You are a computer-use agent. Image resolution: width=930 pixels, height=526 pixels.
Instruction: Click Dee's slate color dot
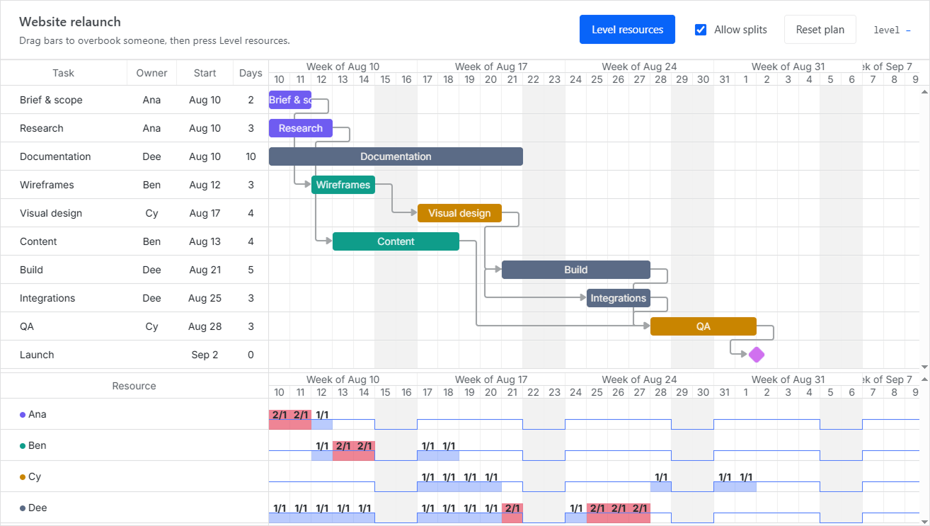coord(23,508)
